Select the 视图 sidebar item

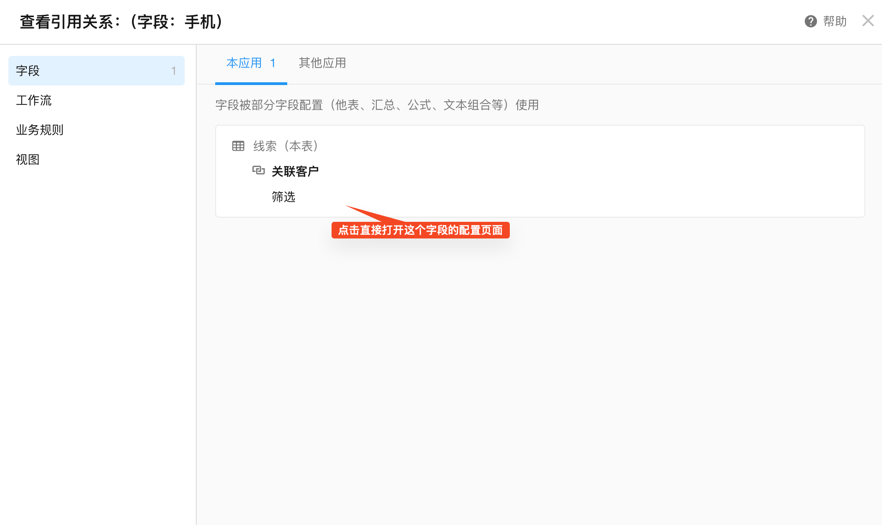[28, 159]
